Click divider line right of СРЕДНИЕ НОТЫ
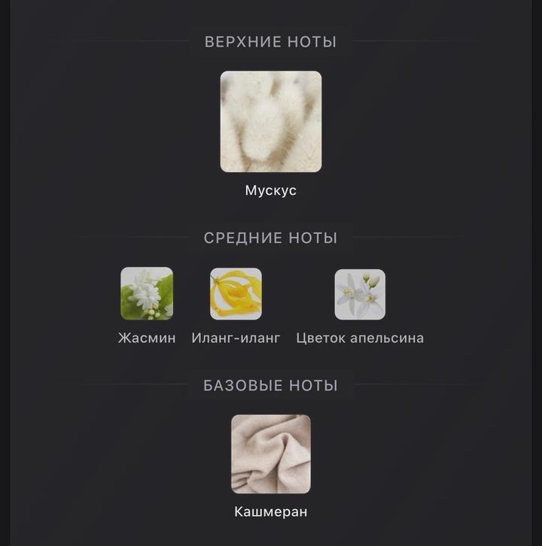 pos(417,238)
